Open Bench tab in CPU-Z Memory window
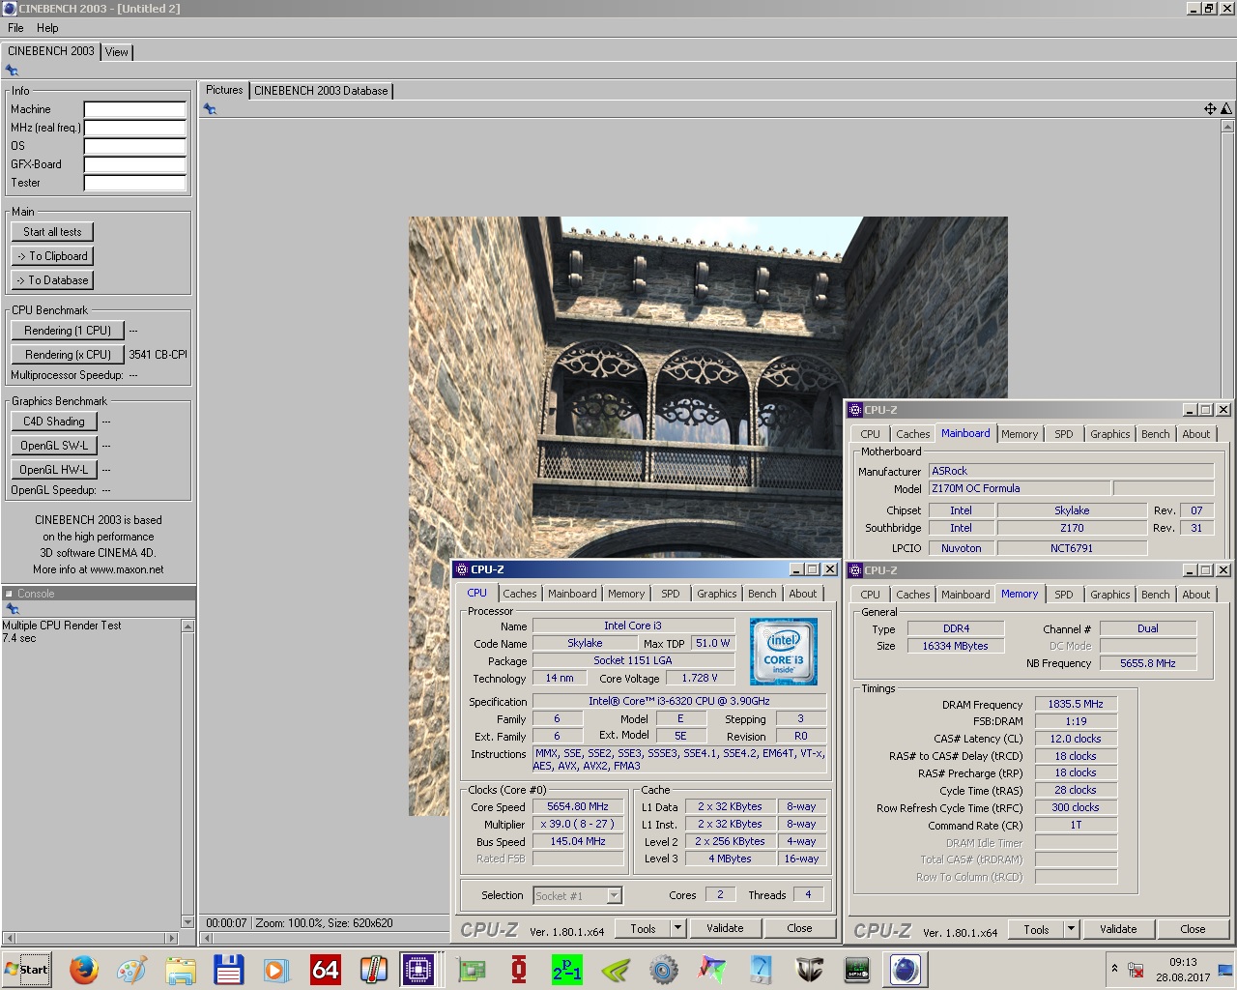This screenshot has width=1237, height=990. click(x=1155, y=595)
